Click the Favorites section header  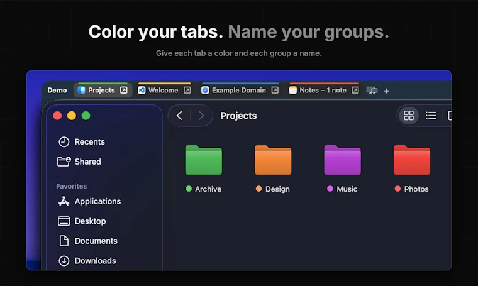[71, 186]
